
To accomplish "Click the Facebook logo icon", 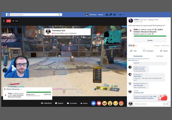I will click(x=7, y=15).
